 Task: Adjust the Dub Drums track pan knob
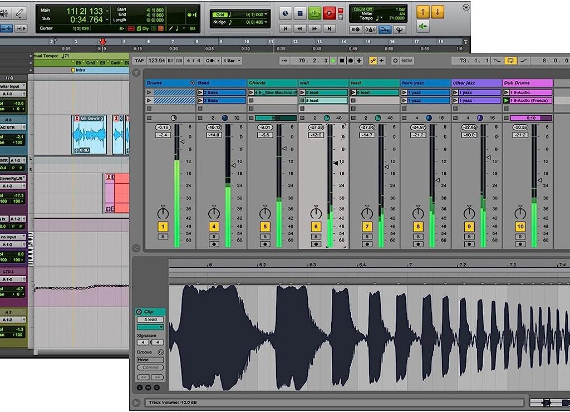pos(520,212)
